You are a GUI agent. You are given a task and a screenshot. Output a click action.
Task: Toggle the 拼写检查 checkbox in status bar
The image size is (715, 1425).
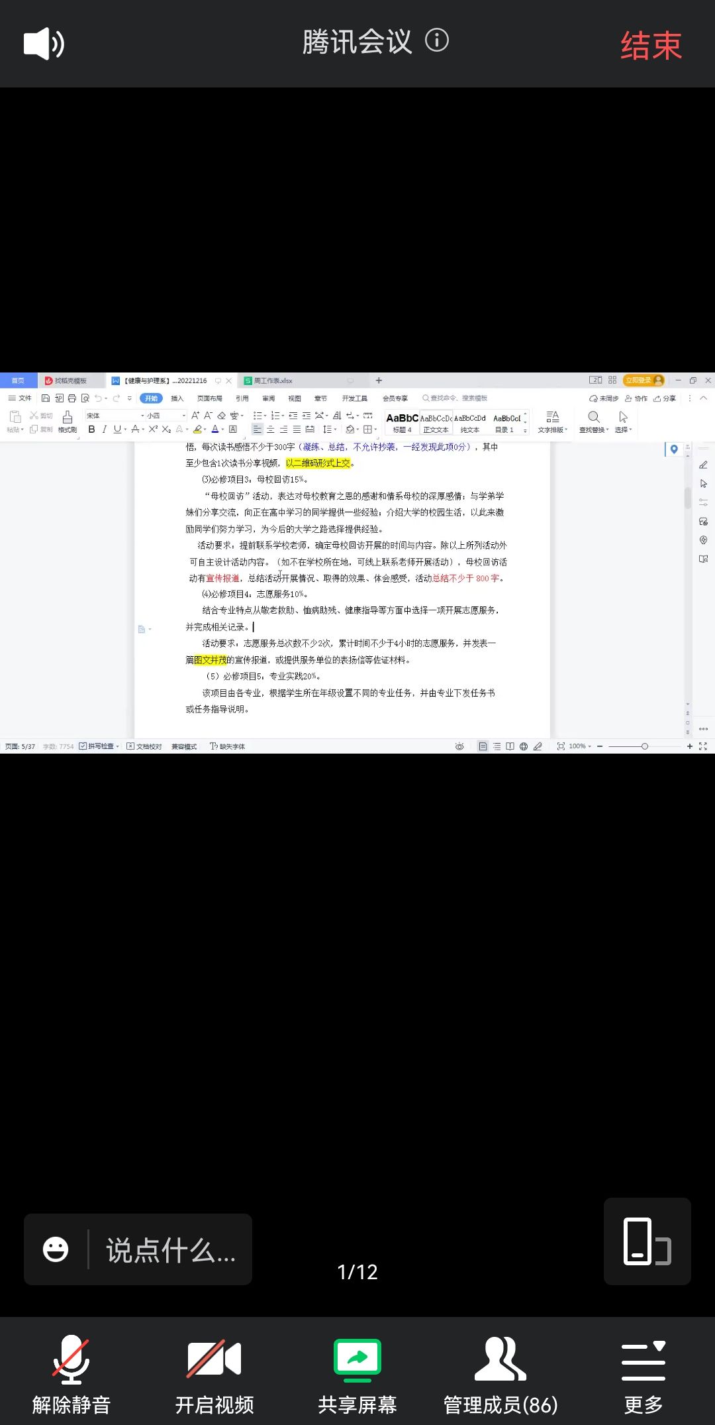(x=83, y=746)
